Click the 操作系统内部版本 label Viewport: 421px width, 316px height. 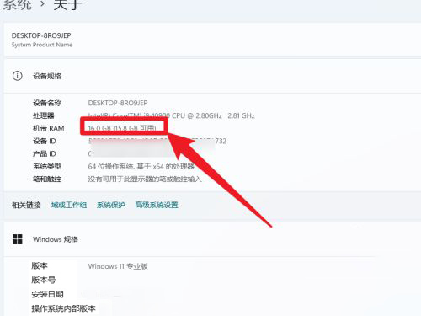click(63, 308)
